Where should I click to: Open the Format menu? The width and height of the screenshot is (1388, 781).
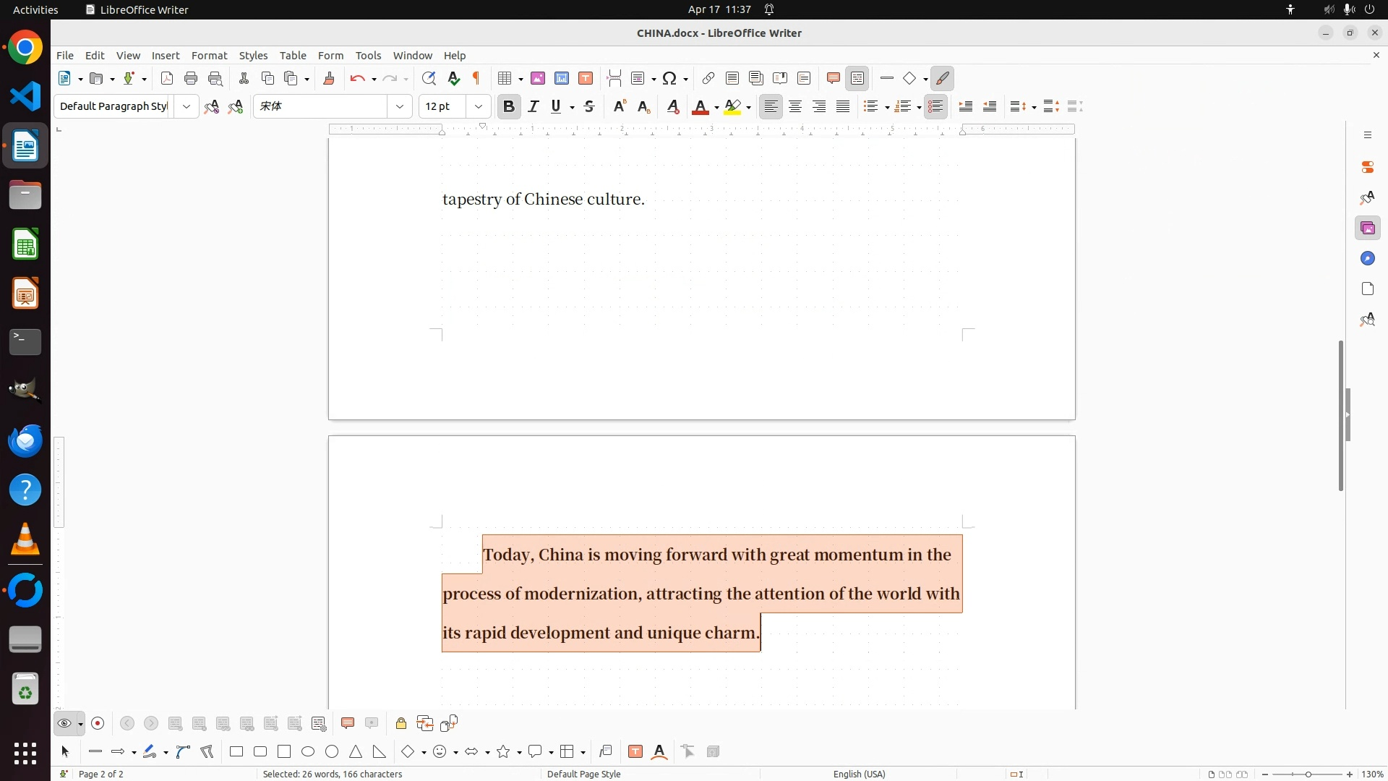pyautogui.click(x=209, y=56)
